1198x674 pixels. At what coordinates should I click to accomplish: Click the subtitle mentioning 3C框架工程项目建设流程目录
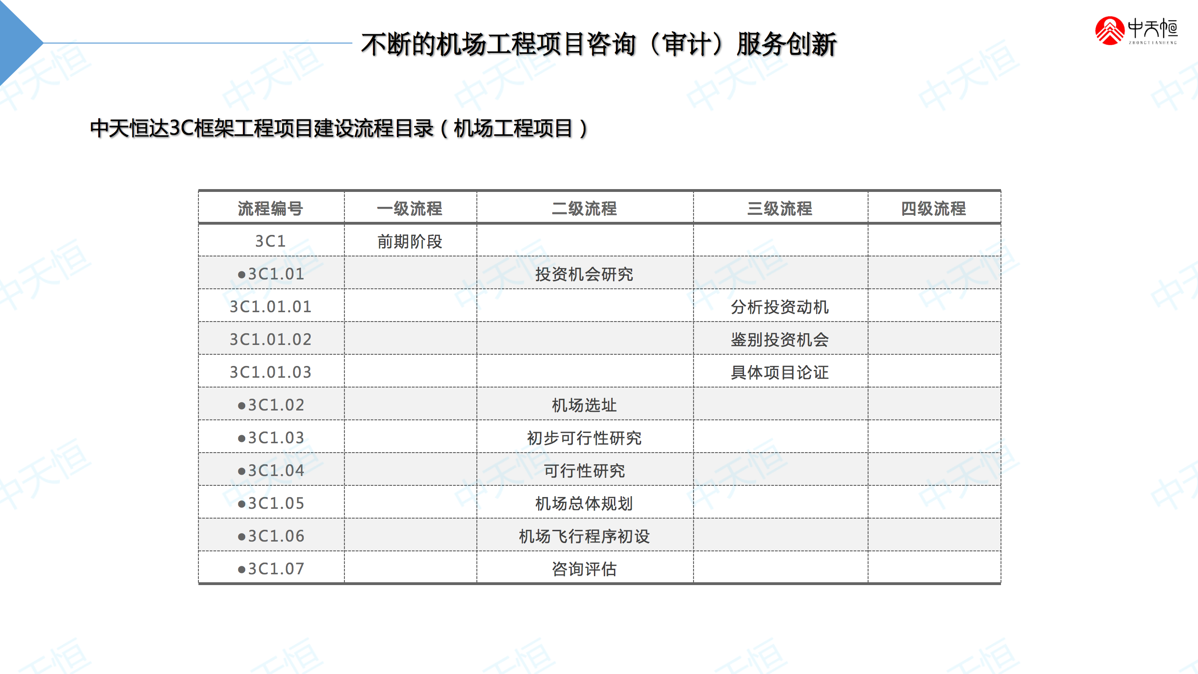(x=339, y=128)
